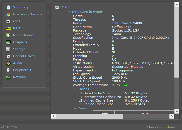Click the Stepping label
The image size is (182, 130).
tap(80, 56)
